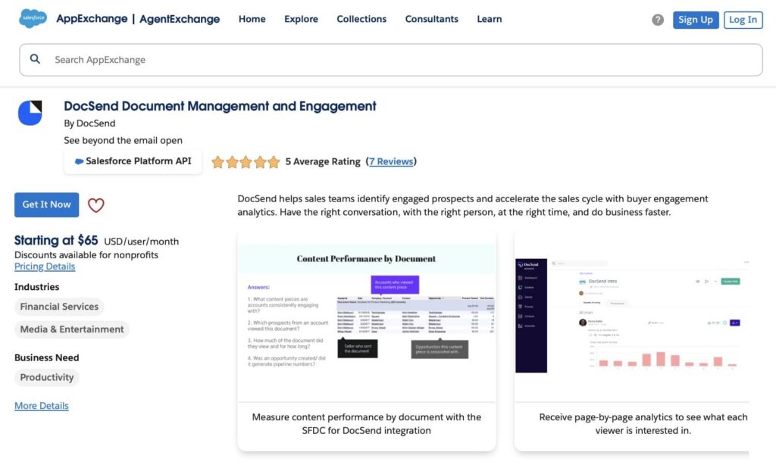
Task: Focus the Search AppExchange field
Action: [x=391, y=60]
